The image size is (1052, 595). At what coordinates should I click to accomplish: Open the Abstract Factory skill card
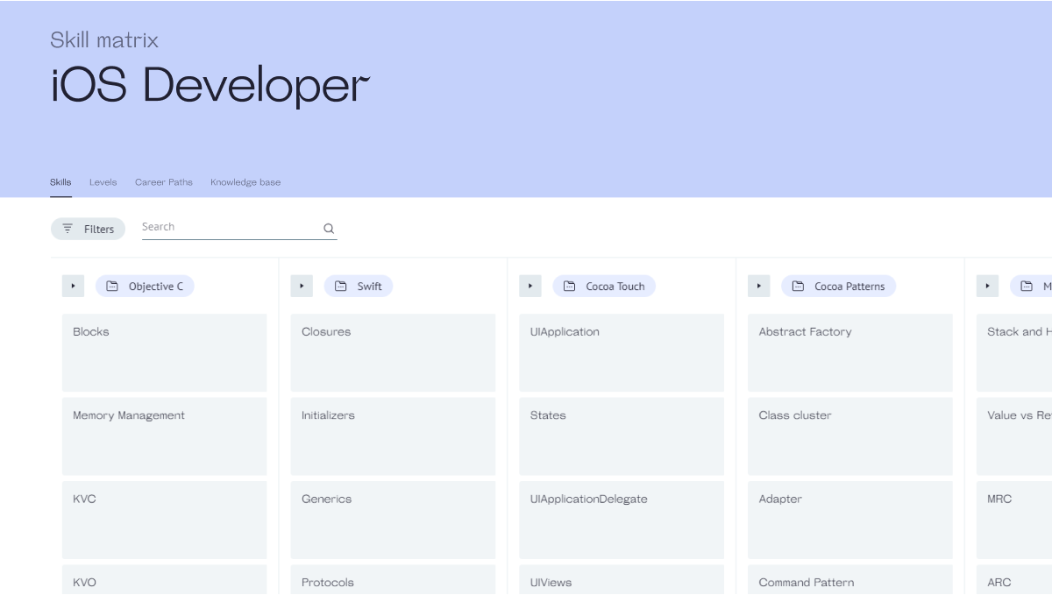(x=850, y=352)
